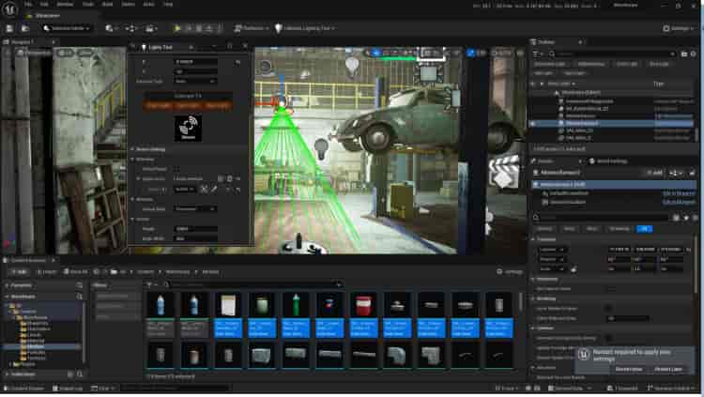Collapse the Transform section in Details

[533, 239]
